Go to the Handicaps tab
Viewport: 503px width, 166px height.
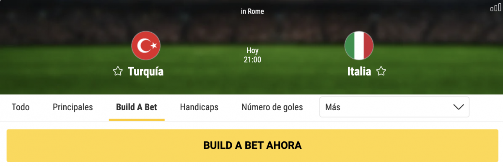coord(199,107)
